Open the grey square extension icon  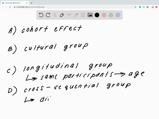point(144,7)
